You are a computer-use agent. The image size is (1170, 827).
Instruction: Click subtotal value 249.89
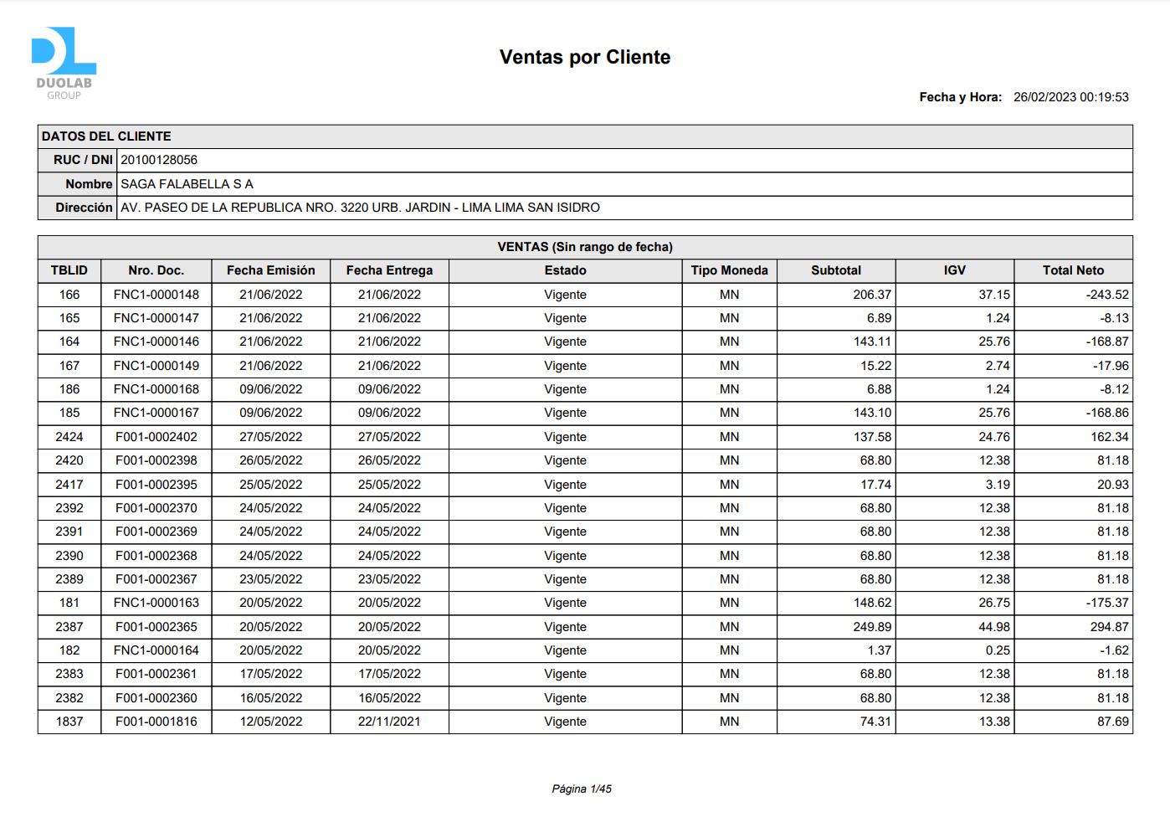[x=872, y=627]
